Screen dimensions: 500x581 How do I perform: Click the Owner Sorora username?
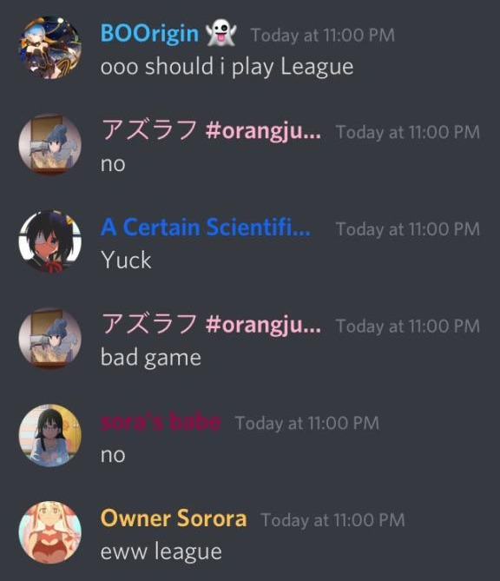tap(174, 518)
